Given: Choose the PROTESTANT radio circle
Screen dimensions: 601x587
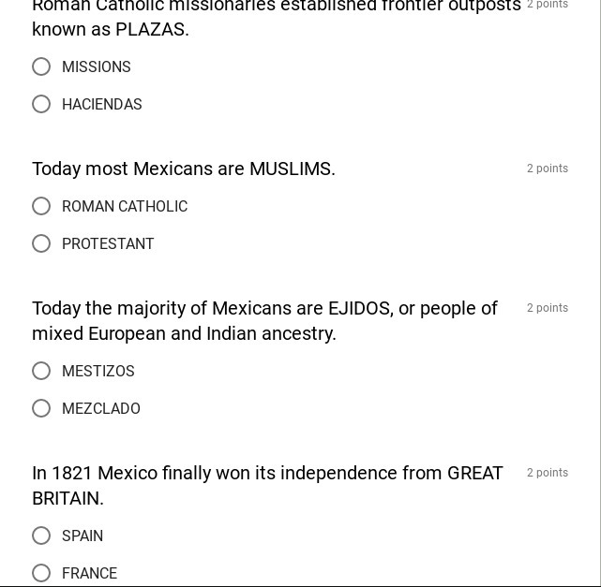Looking at the screenshot, I should pyautogui.click(x=41, y=243).
